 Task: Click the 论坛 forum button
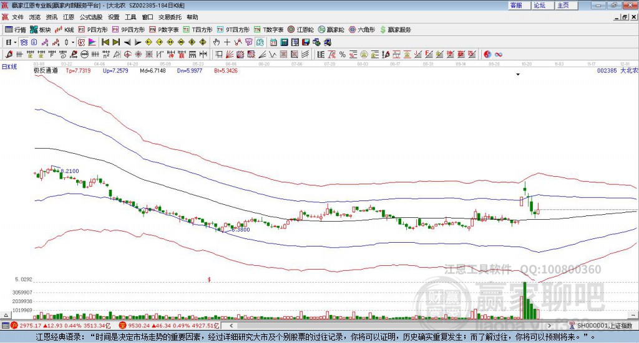click(543, 5)
